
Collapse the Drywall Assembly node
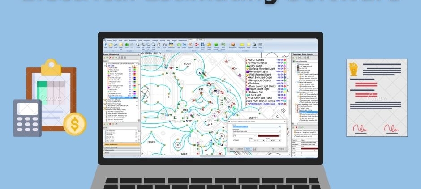point(296,72)
